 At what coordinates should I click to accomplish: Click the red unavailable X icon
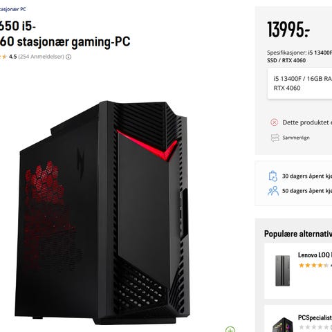(x=274, y=122)
